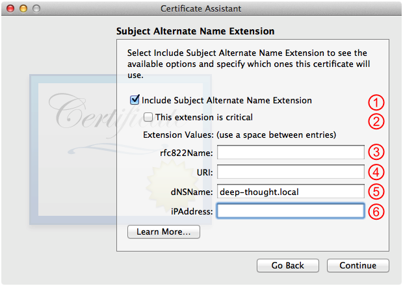Select red circled number 5 marker
Screen dimensions: 403x286
[376, 192]
